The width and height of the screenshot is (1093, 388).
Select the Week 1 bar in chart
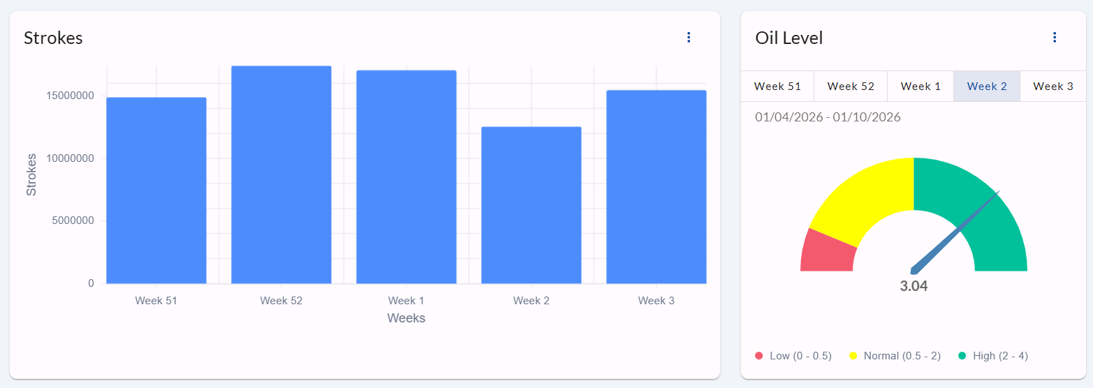(406, 177)
